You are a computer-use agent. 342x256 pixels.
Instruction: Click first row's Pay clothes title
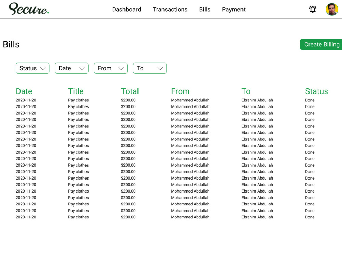(x=78, y=100)
